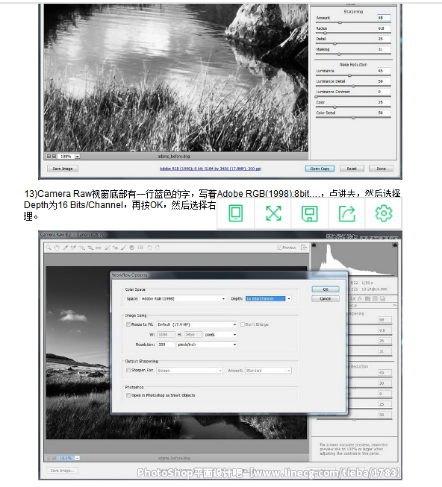Enable the Don't Enlarge checkbox
Image resolution: width=442 pixels, height=487 pixels.
pos(243,324)
